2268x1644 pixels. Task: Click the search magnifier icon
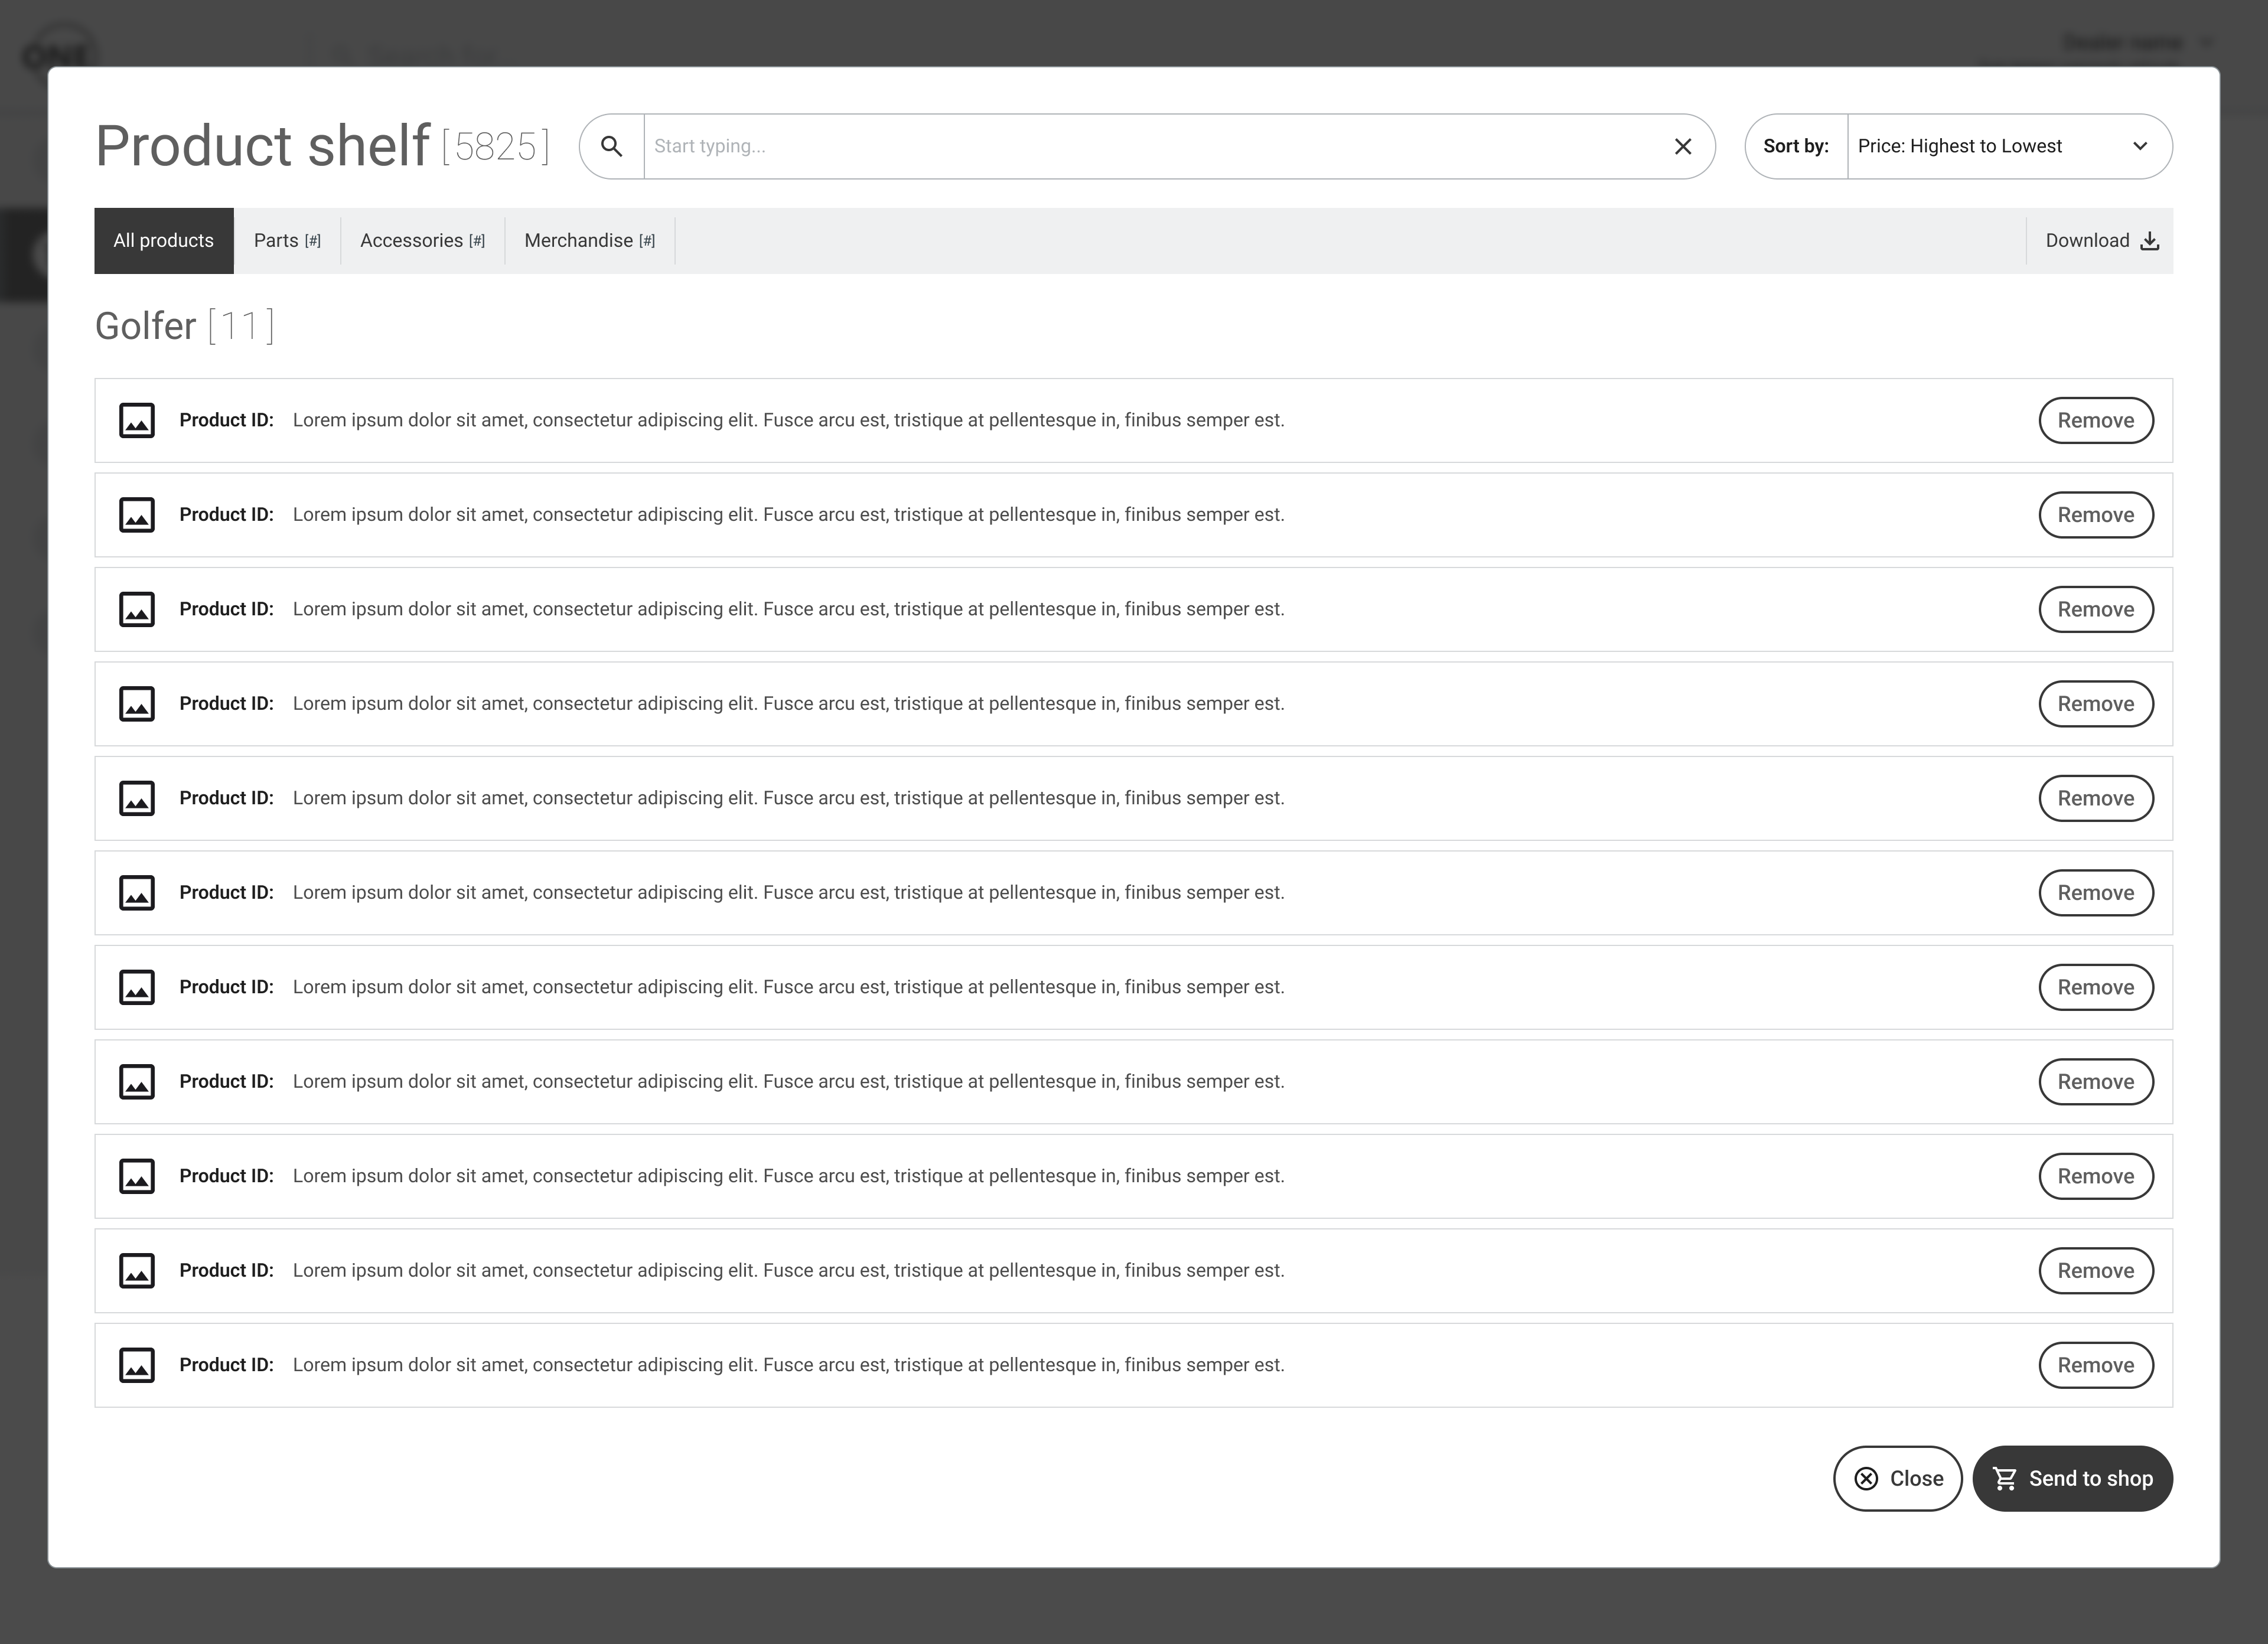tap(611, 146)
